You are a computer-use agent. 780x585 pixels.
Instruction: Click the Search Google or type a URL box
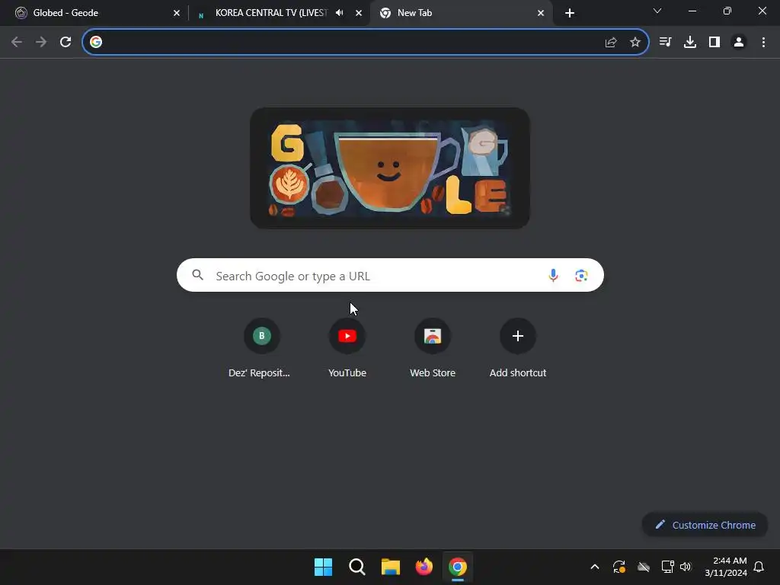point(390,275)
